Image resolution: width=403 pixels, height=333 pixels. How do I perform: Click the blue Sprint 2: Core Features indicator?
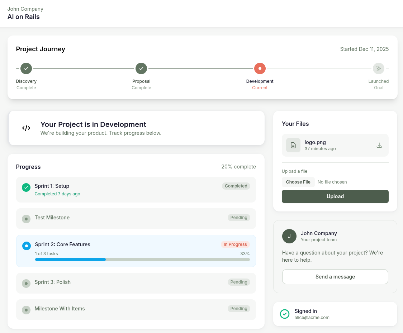(27, 246)
